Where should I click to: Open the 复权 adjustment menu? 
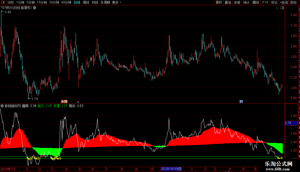point(219,2)
